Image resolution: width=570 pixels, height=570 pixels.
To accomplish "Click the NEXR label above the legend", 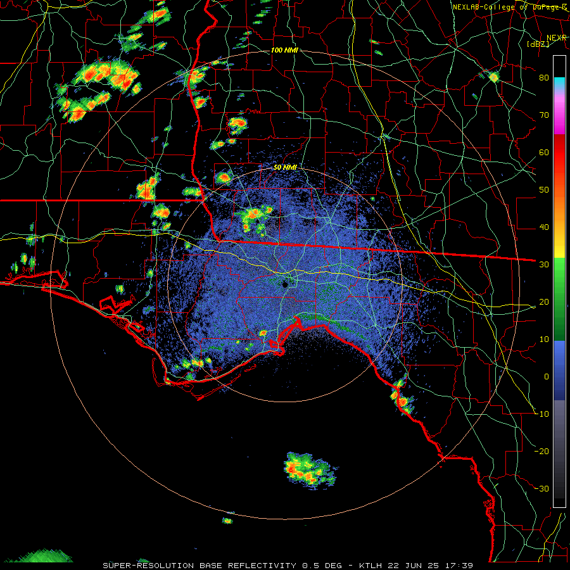I will 557,38.
